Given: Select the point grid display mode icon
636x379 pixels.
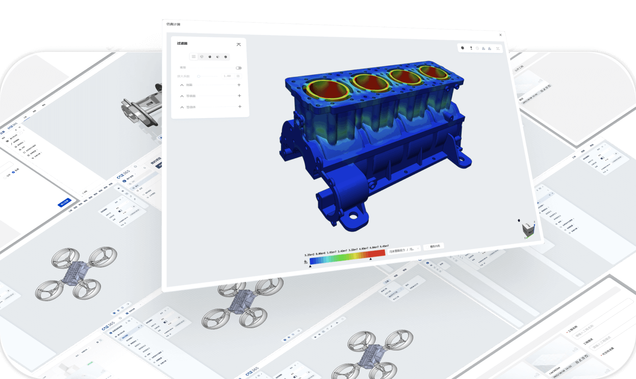Looking at the screenshot, I should (194, 56).
